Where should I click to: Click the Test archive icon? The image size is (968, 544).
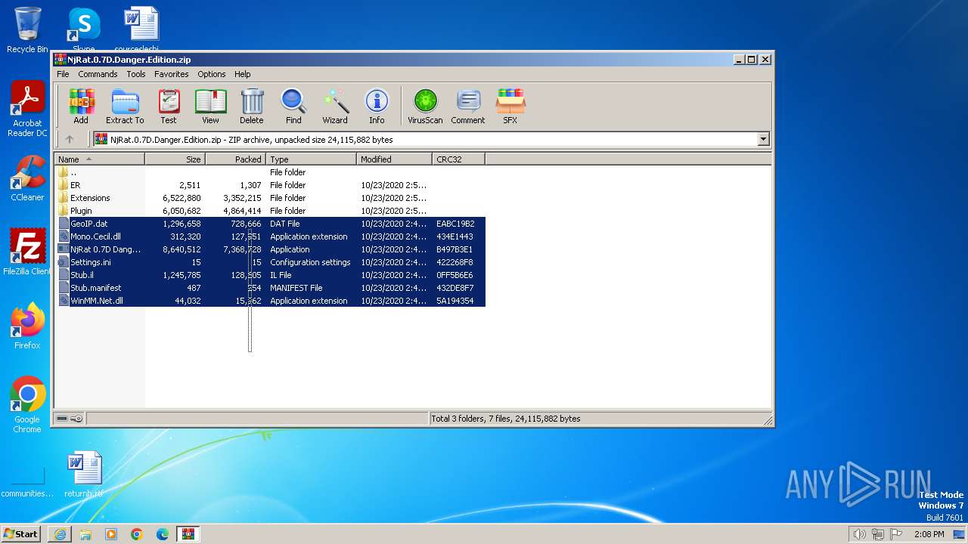(x=169, y=107)
